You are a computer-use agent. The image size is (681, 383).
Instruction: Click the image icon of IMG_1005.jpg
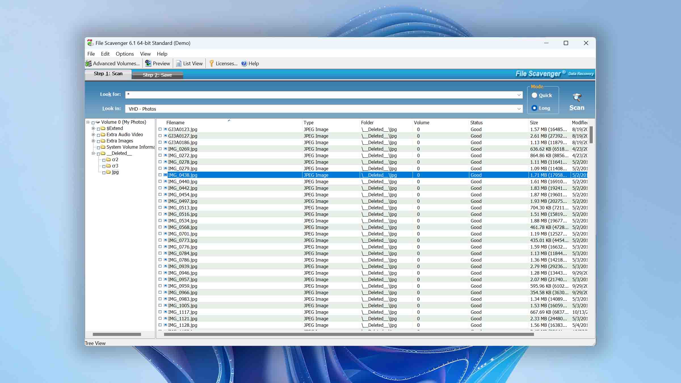tap(165, 306)
